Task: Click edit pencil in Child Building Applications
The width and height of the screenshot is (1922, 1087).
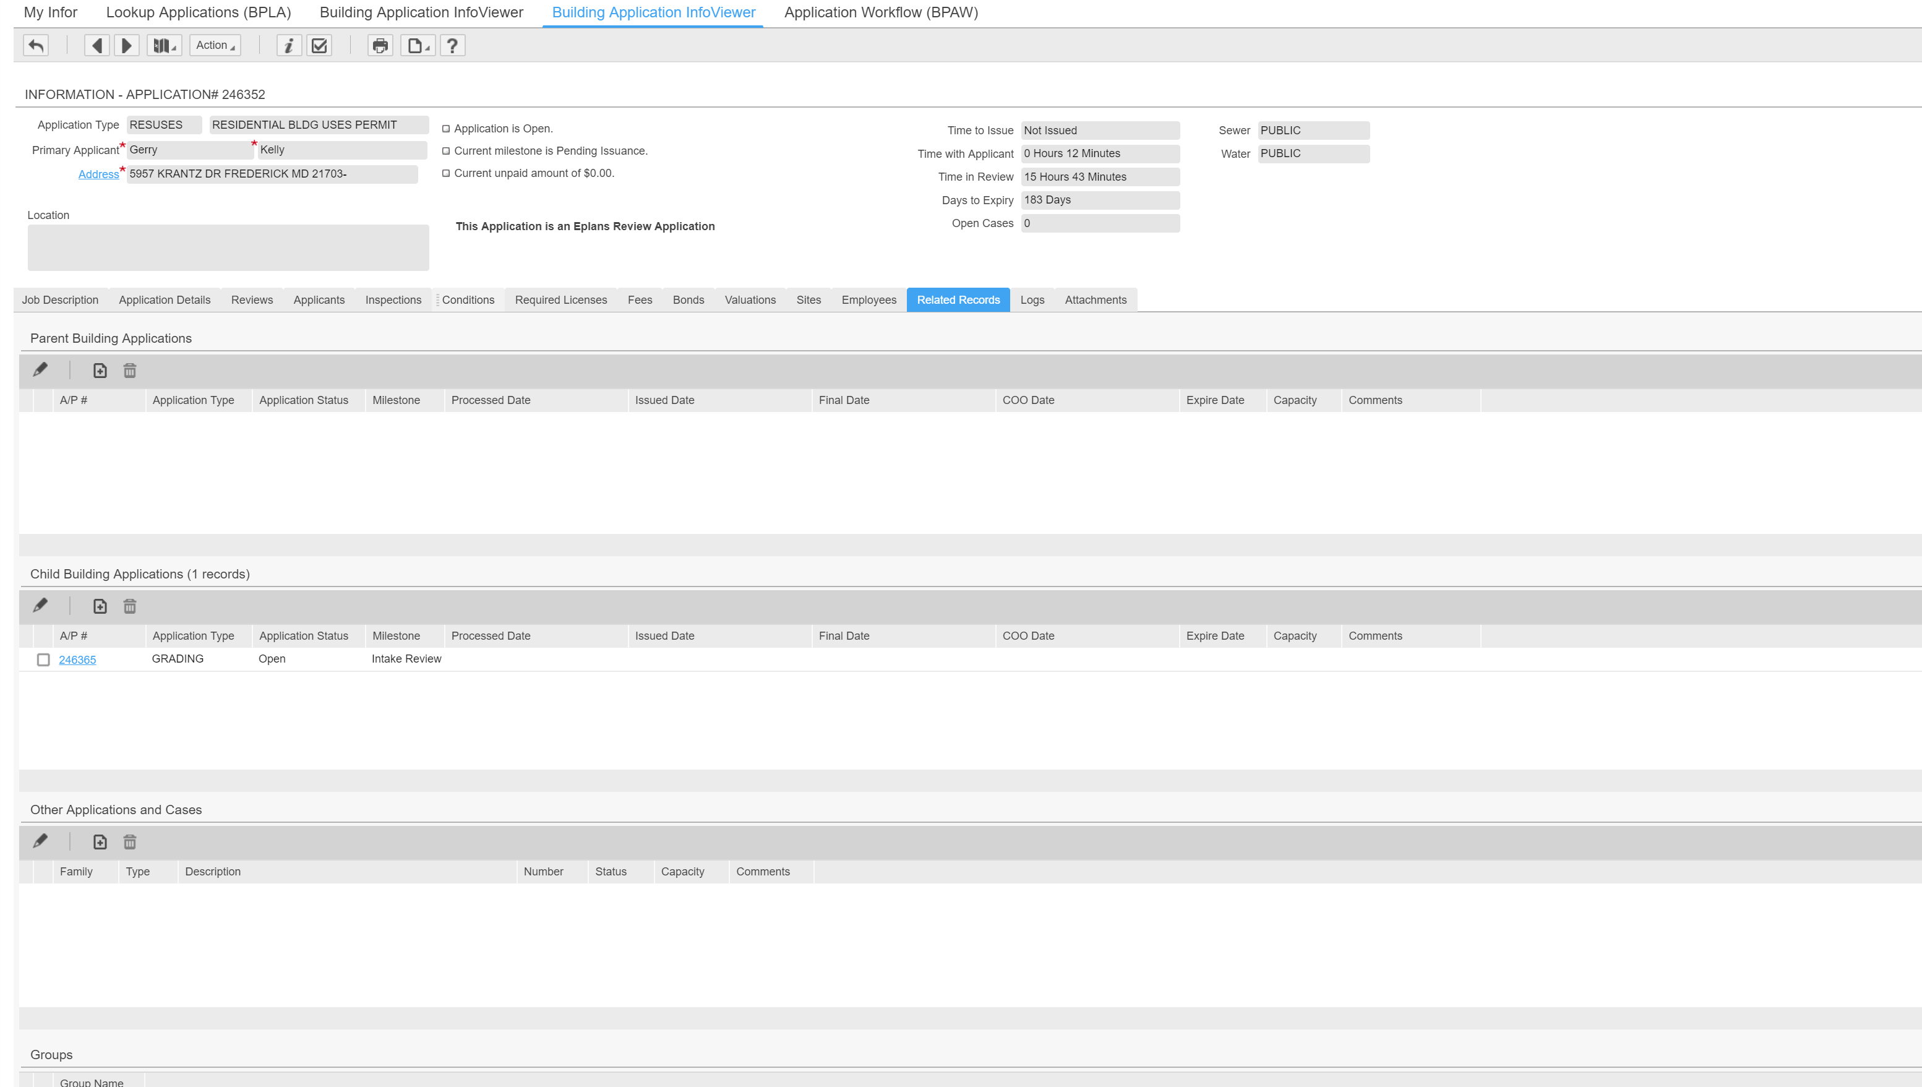Action: (40, 606)
